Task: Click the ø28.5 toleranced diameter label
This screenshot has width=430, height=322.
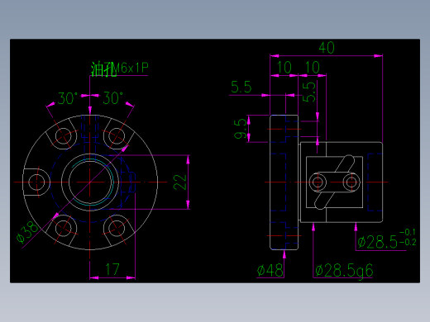Action: tap(378, 243)
